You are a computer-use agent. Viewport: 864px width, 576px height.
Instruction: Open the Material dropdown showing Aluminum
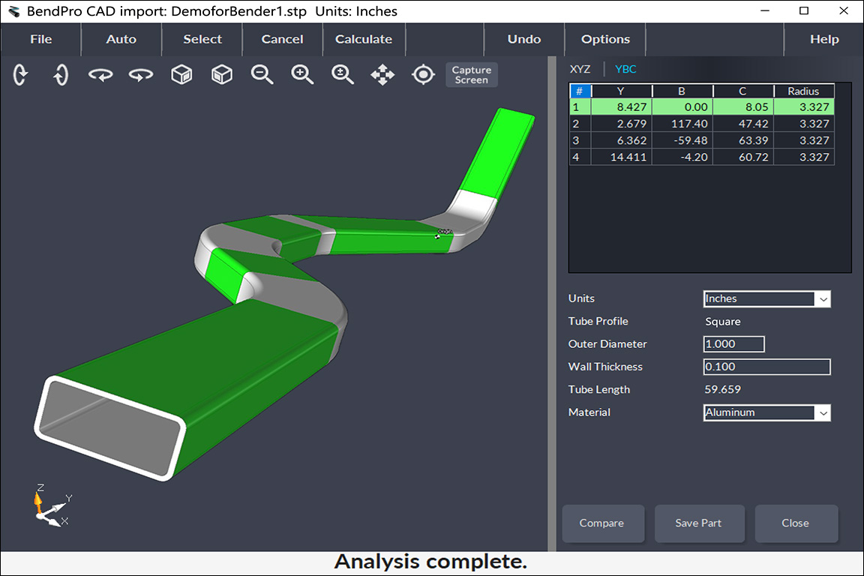pos(766,412)
